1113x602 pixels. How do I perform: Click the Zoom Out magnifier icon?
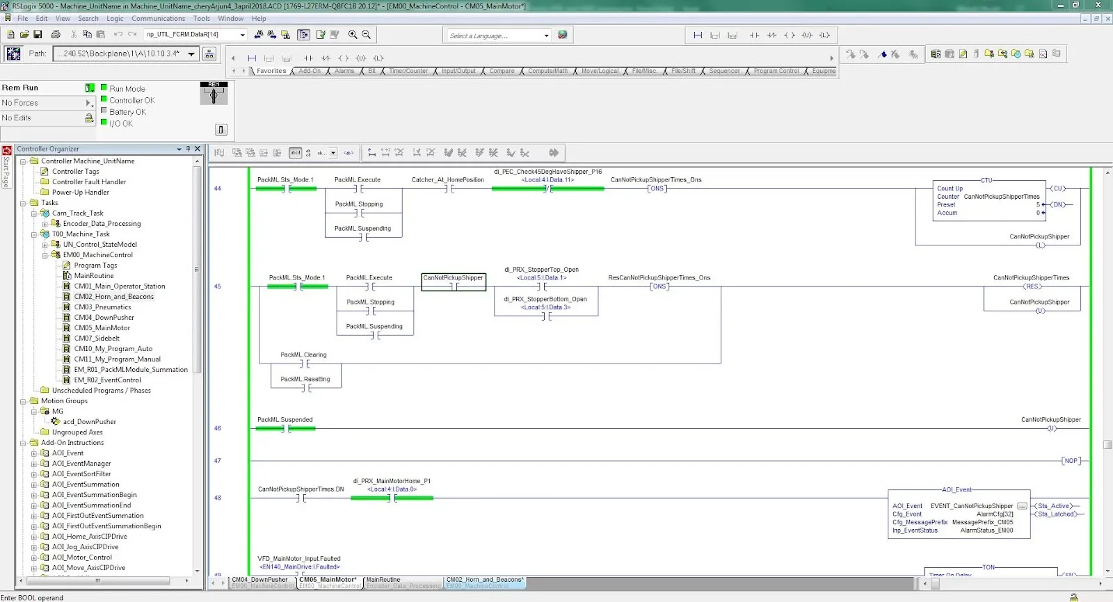(367, 34)
